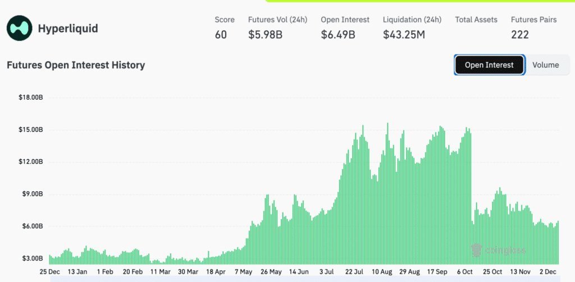Click the Futures Pairs value 222
Screen dimensions: 575x282
point(520,35)
